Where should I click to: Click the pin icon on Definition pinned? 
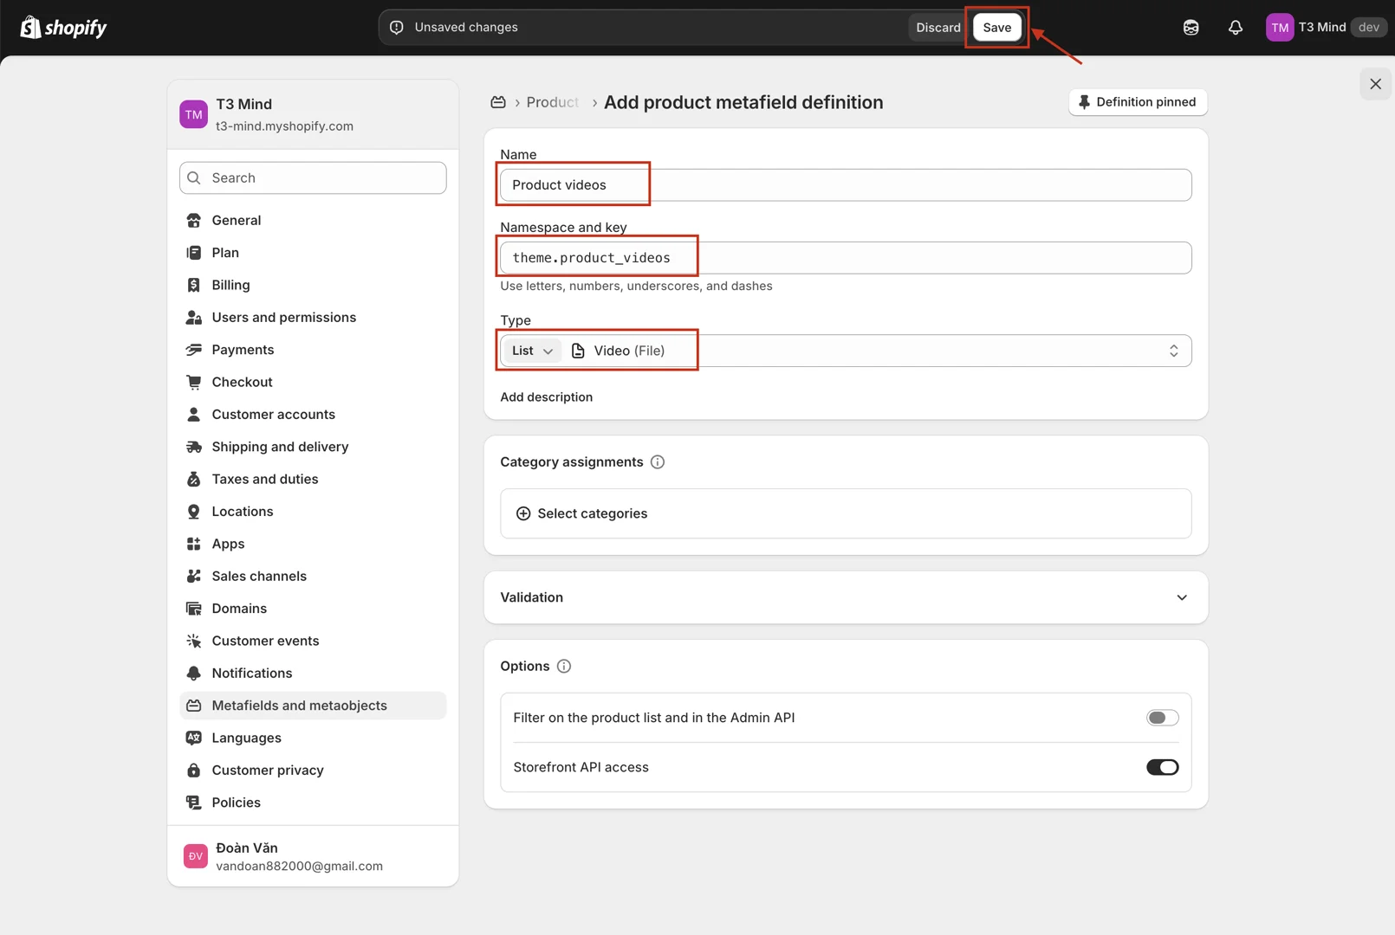click(x=1084, y=102)
